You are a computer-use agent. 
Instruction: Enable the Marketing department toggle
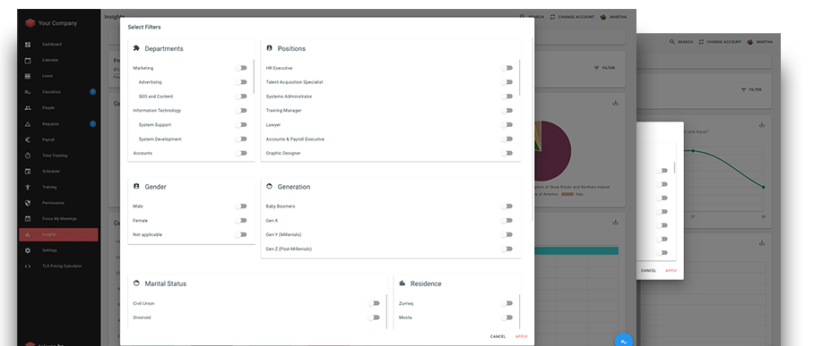click(x=242, y=68)
